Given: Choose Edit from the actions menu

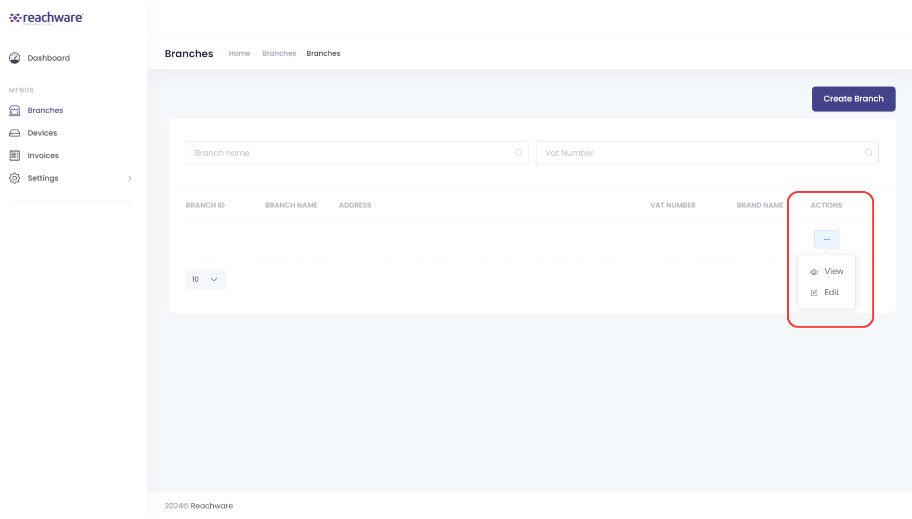Looking at the screenshot, I should click(x=826, y=293).
